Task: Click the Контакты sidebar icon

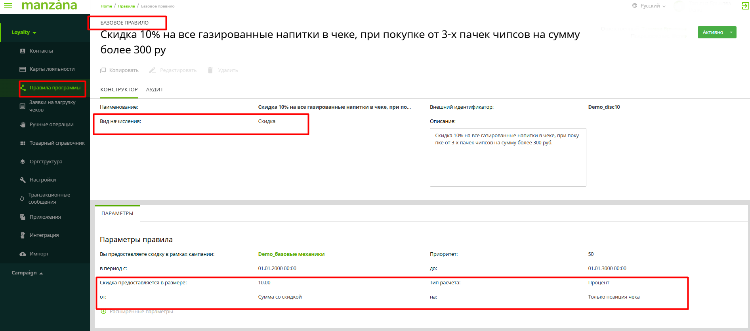Action: click(23, 51)
